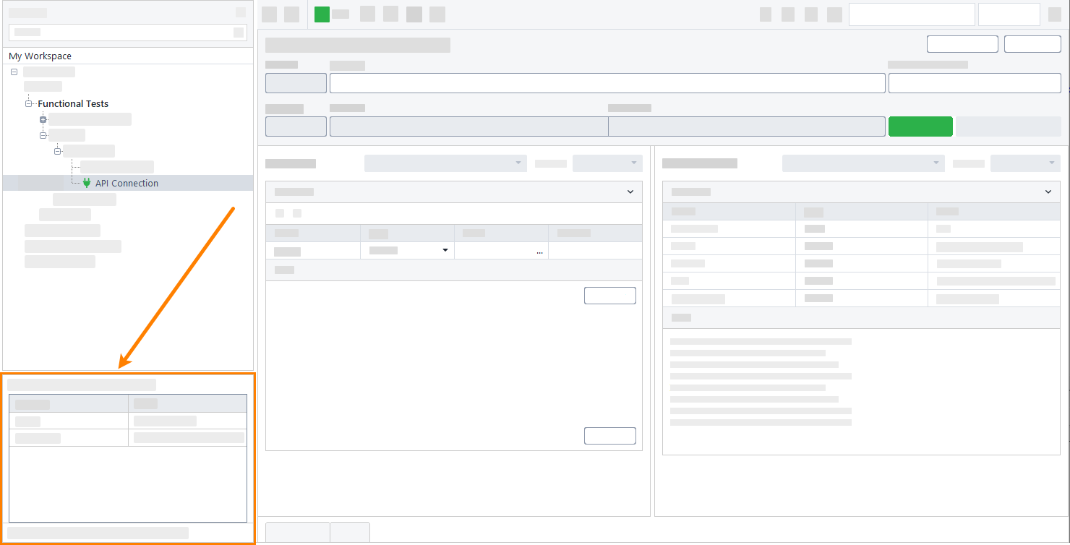1070x545 pixels.
Task: Click the ellipsis button in the parameters table row
Action: [x=539, y=250]
